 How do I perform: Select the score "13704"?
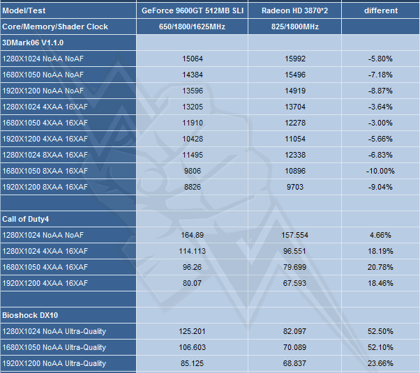click(x=294, y=107)
